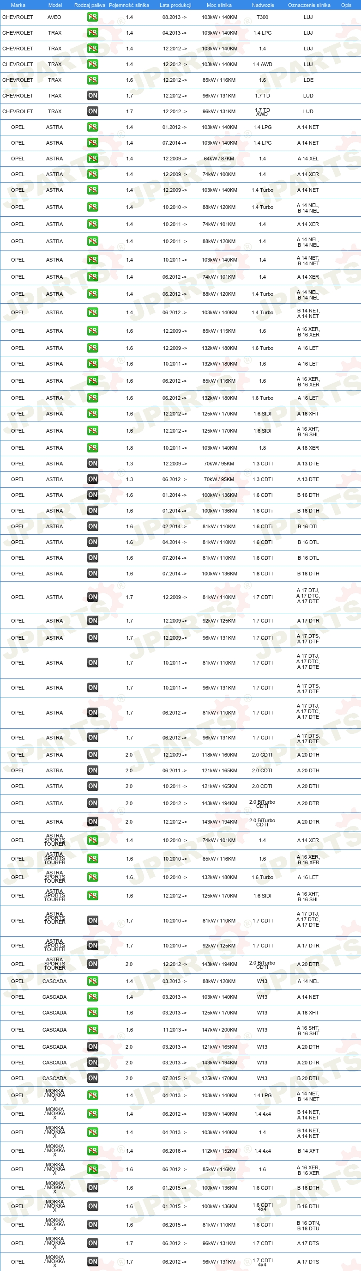Viewport: 361px width, 1271px height.
Task: Click the diesel ON icon in the MOKKA 1.6 CDTI 4x4 row
Action: pos(93,1206)
